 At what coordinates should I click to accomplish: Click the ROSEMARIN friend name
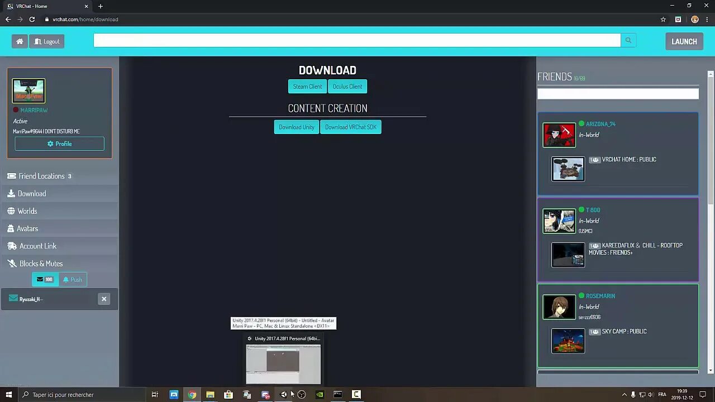tap(600, 296)
